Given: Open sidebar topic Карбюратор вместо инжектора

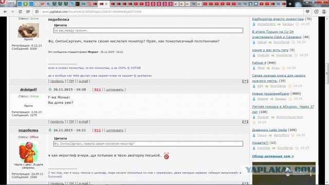Looking at the screenshot, I should coord(278,19).
